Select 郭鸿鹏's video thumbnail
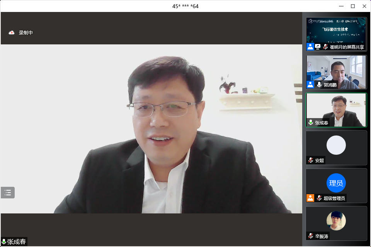Viewport: 371px width, 247px height. pos(336,69)
